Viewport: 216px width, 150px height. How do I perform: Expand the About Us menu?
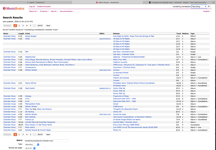tap(33, 11)
